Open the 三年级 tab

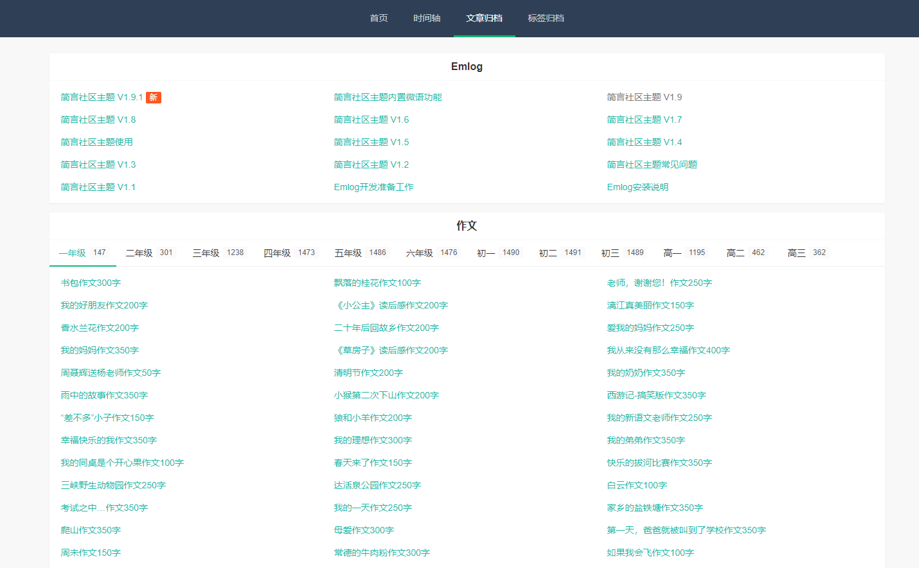tap(219, 253)
